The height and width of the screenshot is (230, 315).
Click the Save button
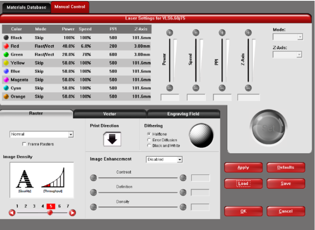pyautogui.click(x=286, y=183)
